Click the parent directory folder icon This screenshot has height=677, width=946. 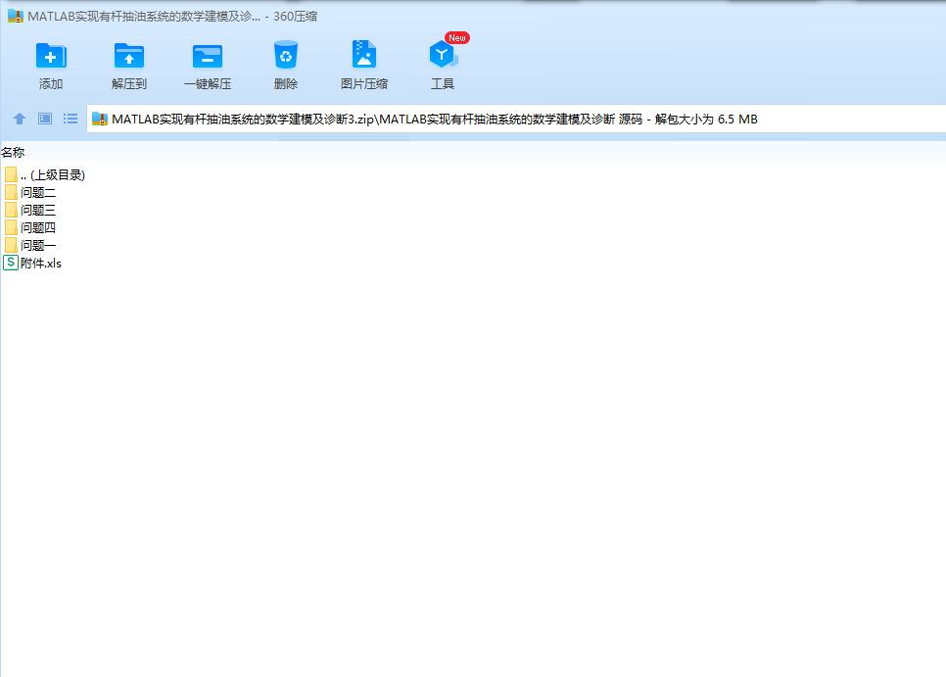tap(11, 175)
